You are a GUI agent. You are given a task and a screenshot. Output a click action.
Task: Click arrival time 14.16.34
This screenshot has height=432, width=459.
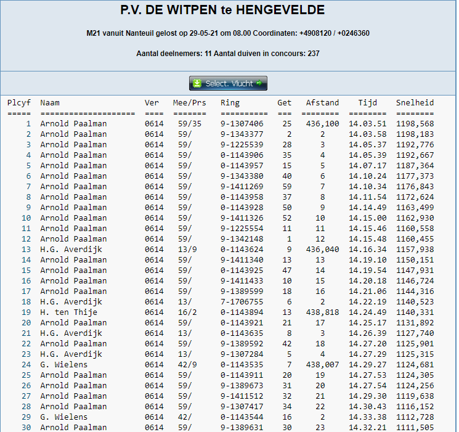367,250
